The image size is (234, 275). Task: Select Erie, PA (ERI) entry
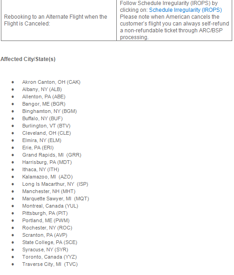click(x=38, y=148)
